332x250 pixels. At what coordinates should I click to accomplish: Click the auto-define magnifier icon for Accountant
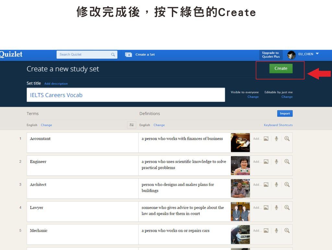(287, 139)
